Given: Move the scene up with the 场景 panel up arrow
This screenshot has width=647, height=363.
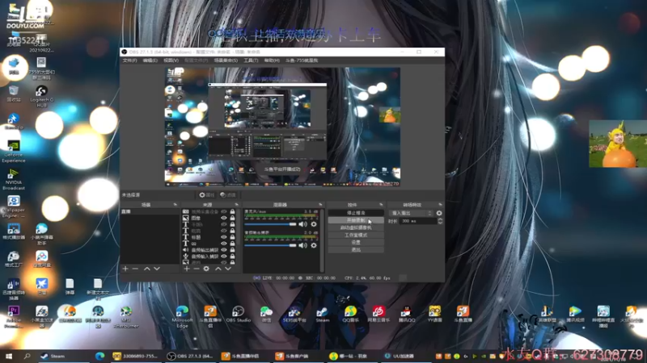Looking at the screenshot, I should tap(147, 269).
